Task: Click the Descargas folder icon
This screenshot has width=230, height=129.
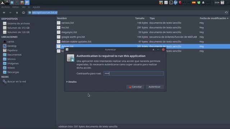Action: pos(5,72)
